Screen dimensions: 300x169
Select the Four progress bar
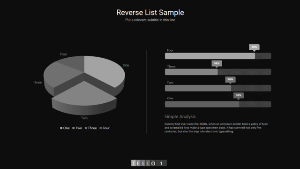(218, 56)
